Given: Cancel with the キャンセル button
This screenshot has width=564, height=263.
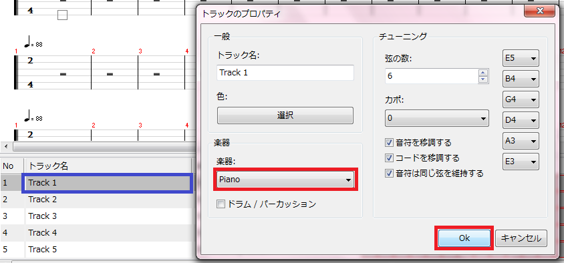Looking at the screenshot, I should [x=521, y=238].
